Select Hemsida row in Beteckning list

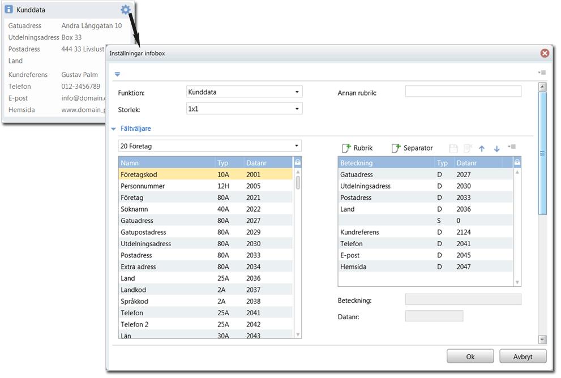pos(425,267)
